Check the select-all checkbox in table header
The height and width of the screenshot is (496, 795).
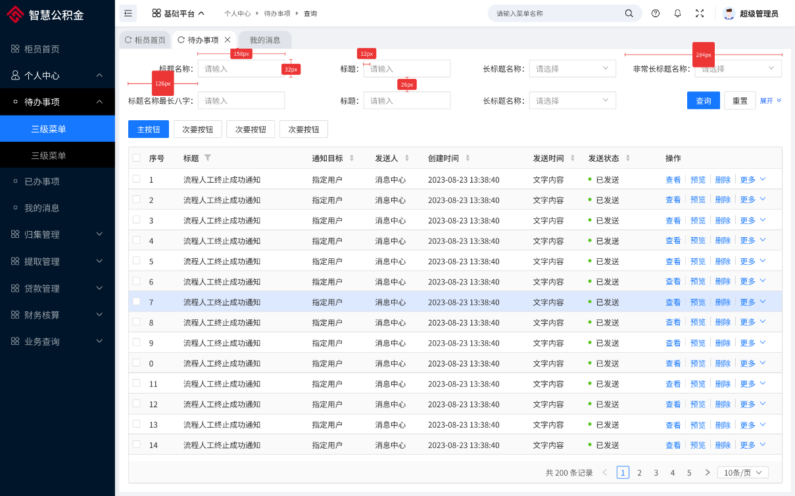click(x=136, y=158)
